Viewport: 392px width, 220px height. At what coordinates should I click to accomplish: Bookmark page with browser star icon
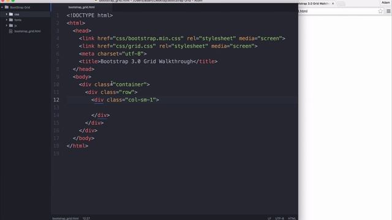380,11
